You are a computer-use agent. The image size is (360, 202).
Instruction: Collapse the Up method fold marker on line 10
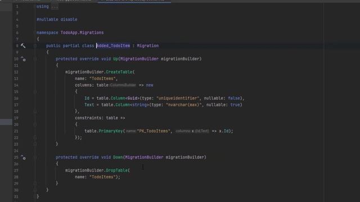35,59
